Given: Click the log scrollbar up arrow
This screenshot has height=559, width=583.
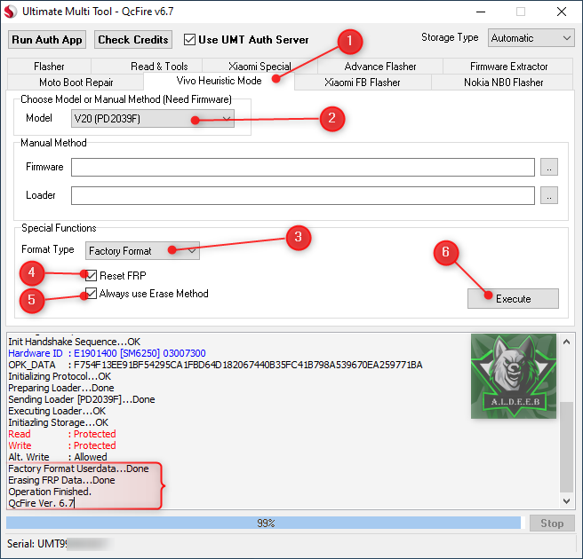Looking at the screenshot, I should [566, 342].
